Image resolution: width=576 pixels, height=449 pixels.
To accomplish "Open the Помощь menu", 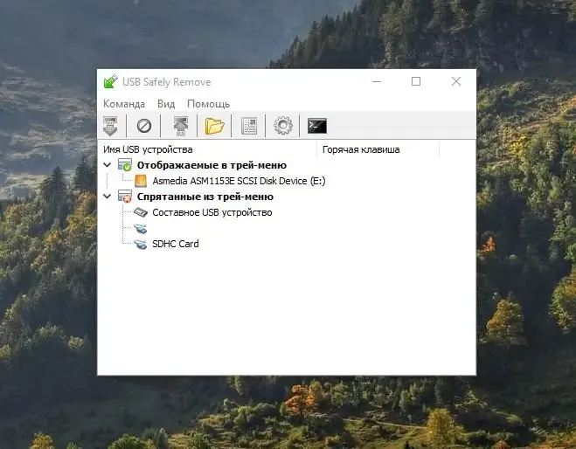I will (208, 104).
